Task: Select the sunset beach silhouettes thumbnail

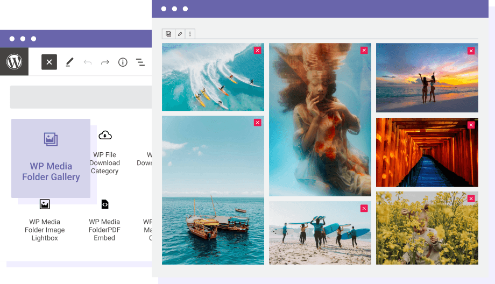Action: (x=427, y=77)
